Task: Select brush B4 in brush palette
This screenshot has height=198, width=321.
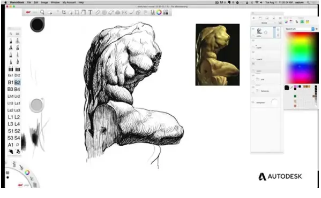Action: tap(17, 89)
